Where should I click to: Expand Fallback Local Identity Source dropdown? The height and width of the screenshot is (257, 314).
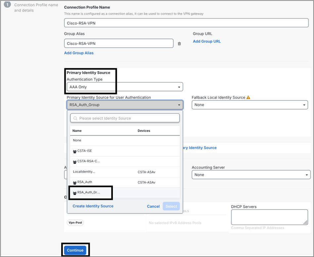[249, 105]
